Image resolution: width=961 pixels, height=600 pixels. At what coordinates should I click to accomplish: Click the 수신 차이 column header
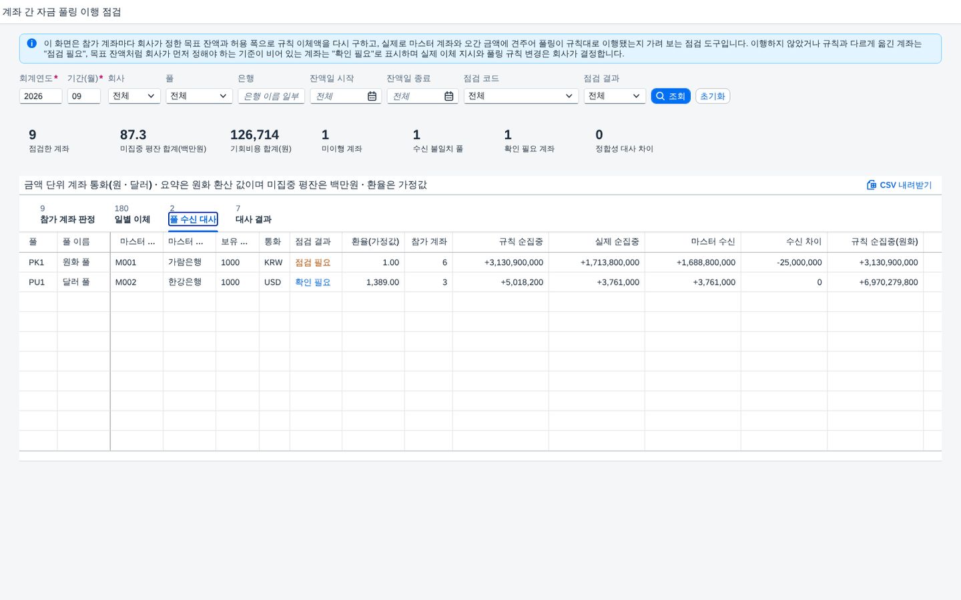[784, 242]
